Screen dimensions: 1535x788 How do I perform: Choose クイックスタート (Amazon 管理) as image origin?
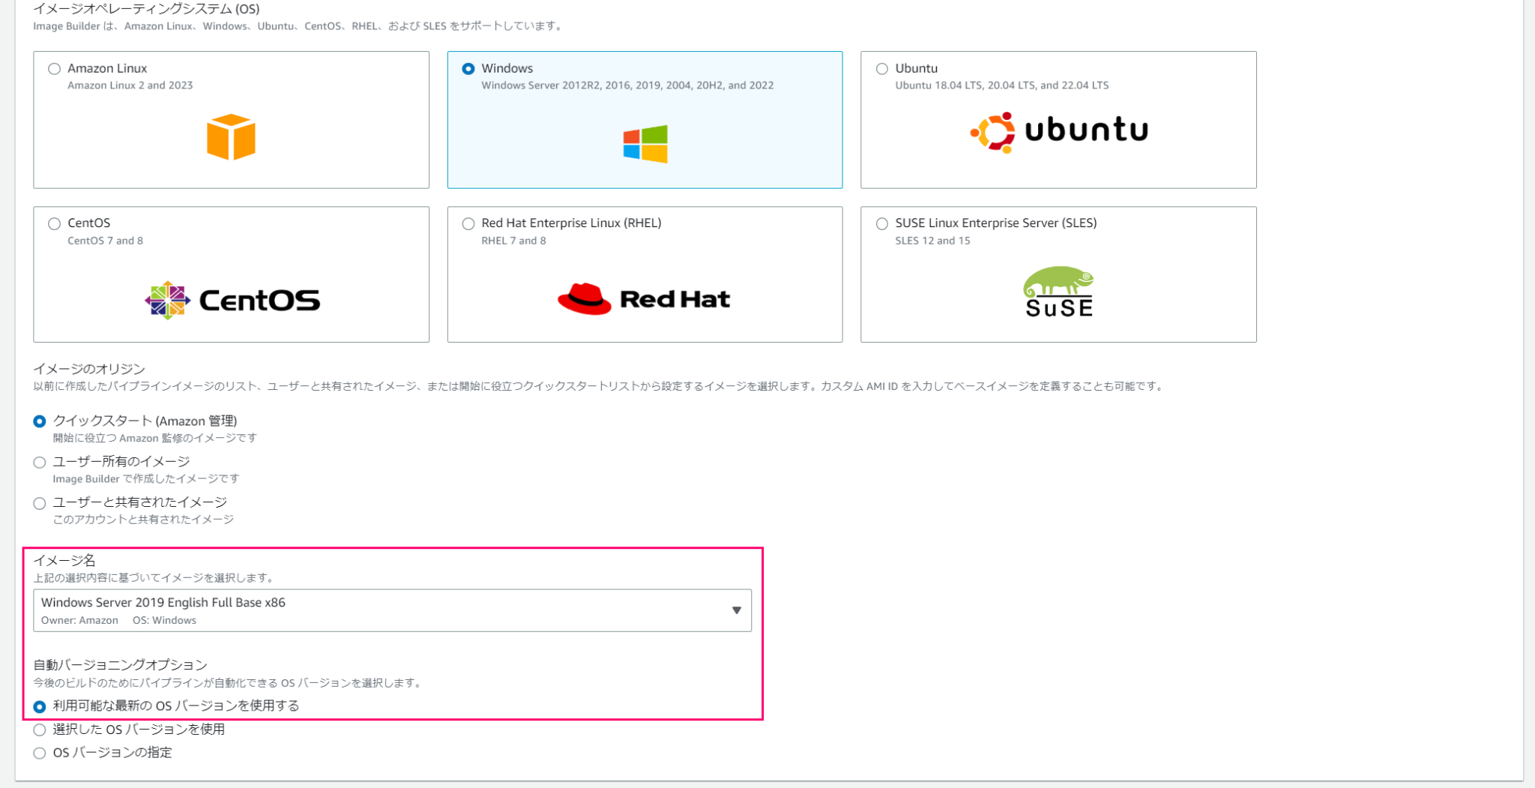[39, 421]
